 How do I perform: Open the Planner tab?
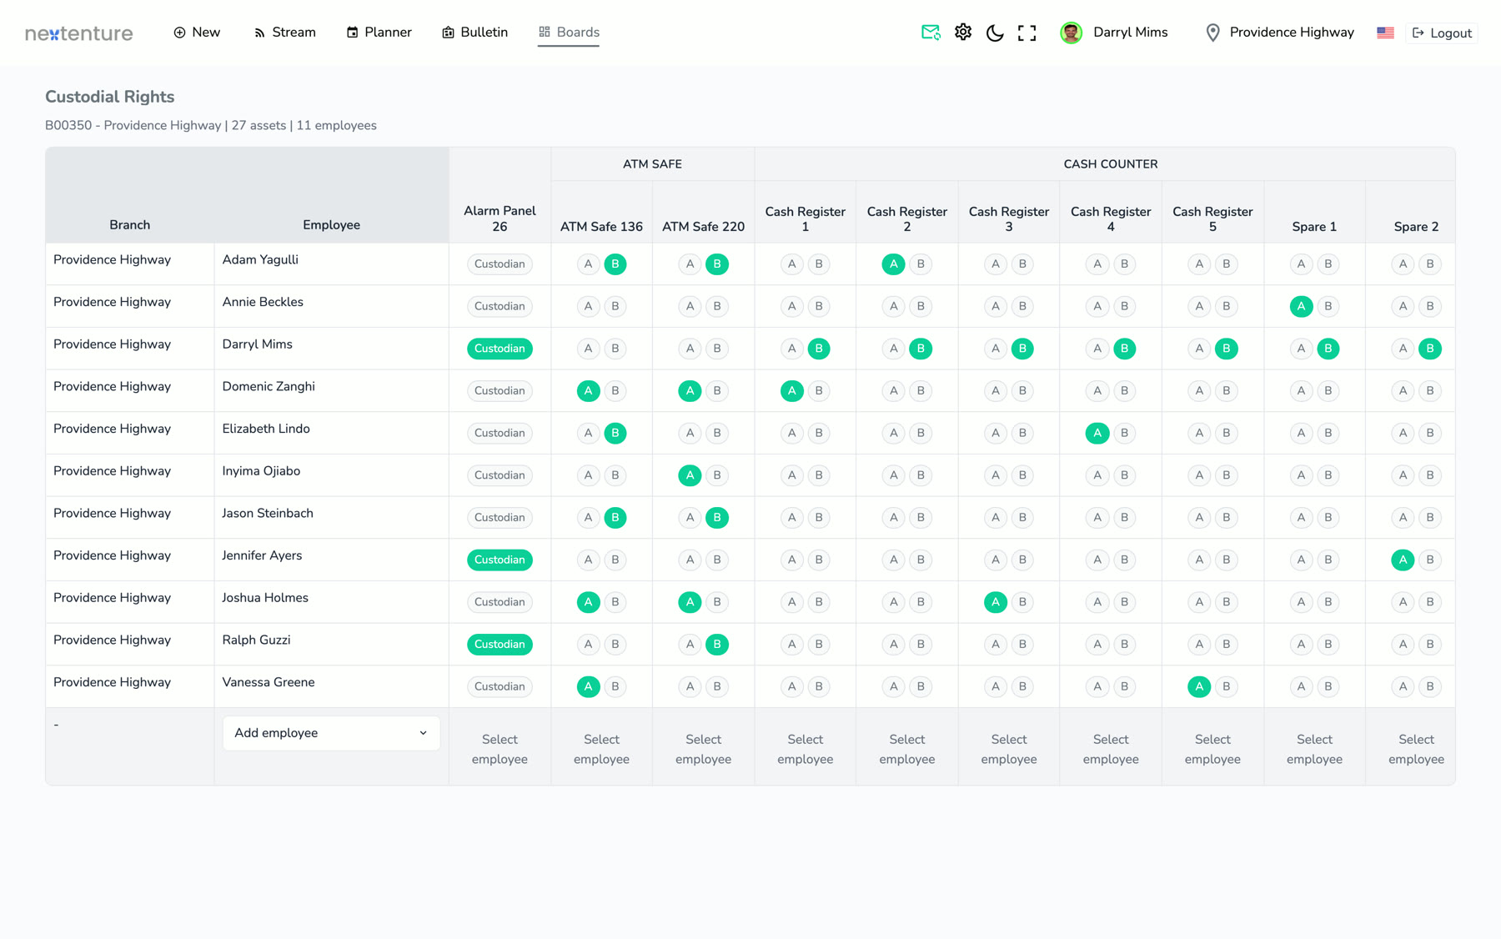(379, 33)
